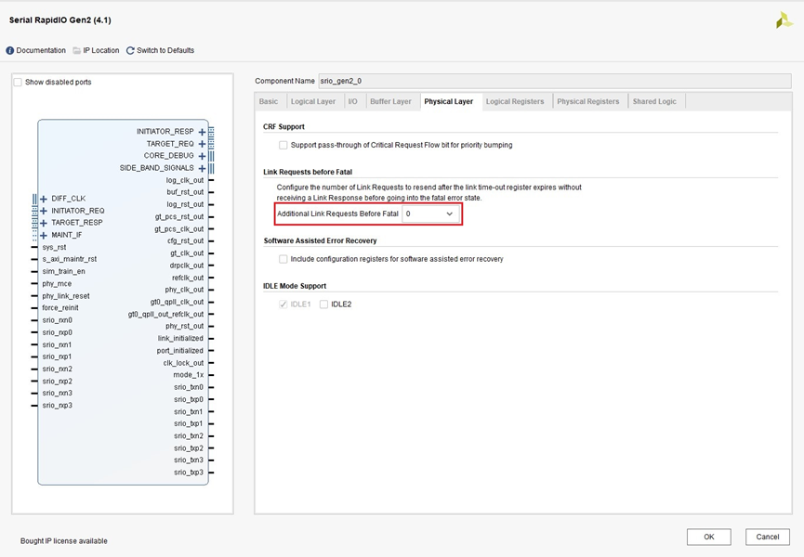Click the Xilinx logo icon
The height and width of the screenshot is (557, 804).
784,20
